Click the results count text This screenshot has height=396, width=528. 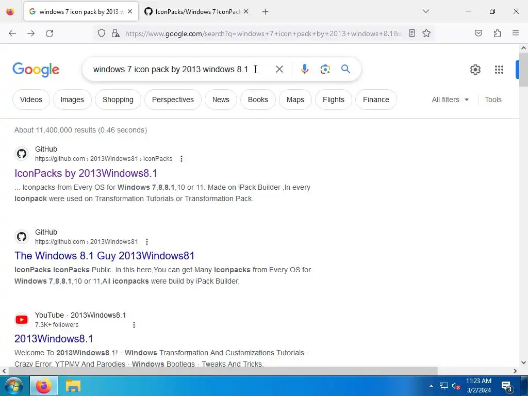pyautogui.click(x=80, y=130)
